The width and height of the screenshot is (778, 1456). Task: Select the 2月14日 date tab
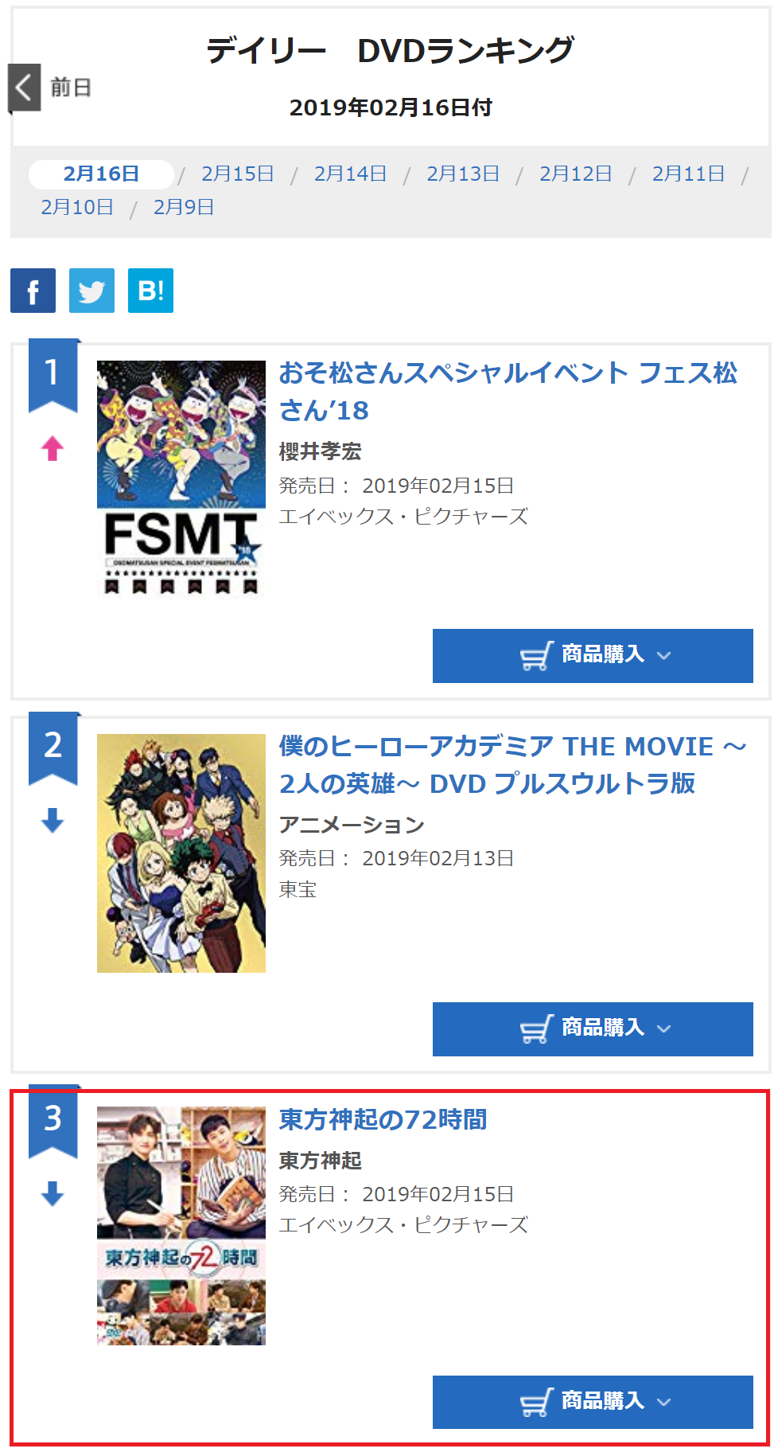[350, 174]
